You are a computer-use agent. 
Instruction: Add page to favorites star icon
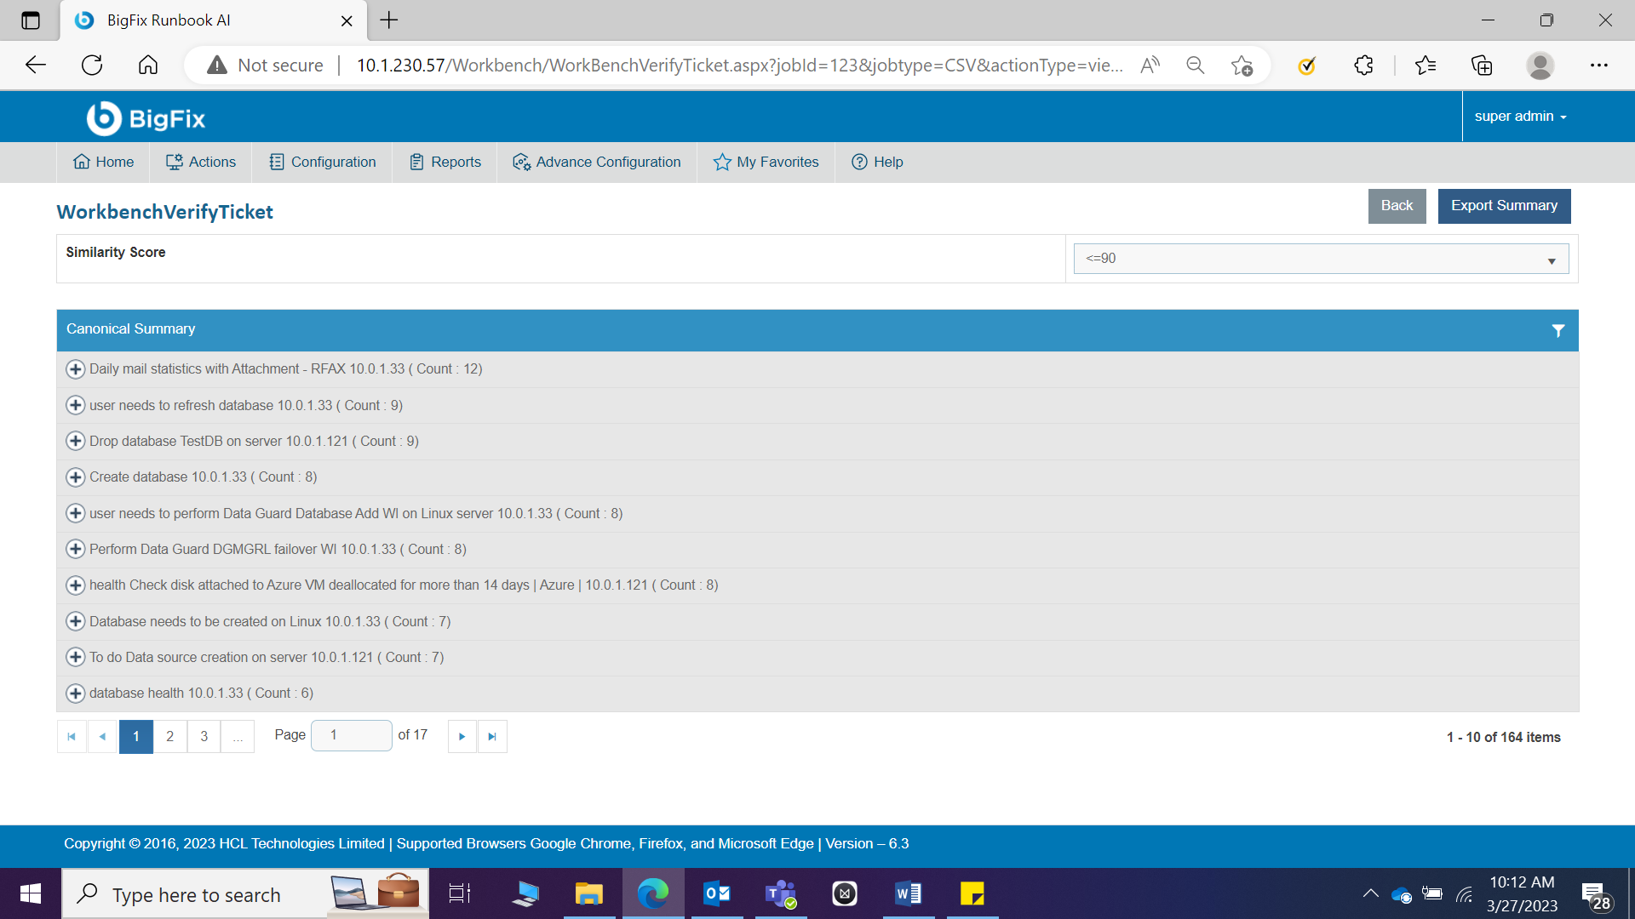click(1242, 66)
